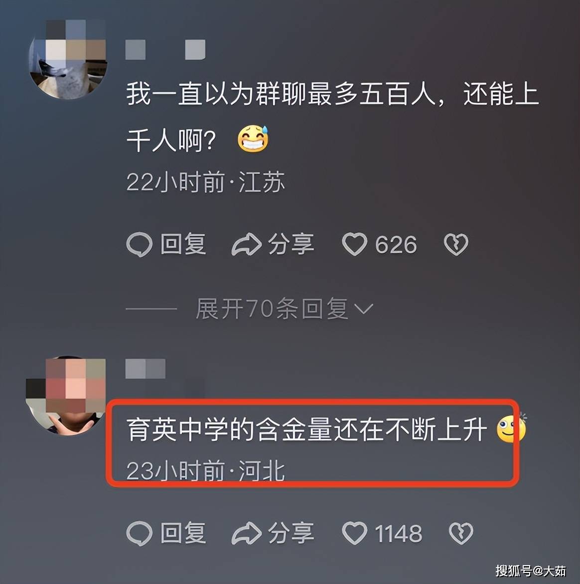Tap the broken heart on the 河北 comment
Viewport: 580px width, 584px height.
tap(461, 533)
